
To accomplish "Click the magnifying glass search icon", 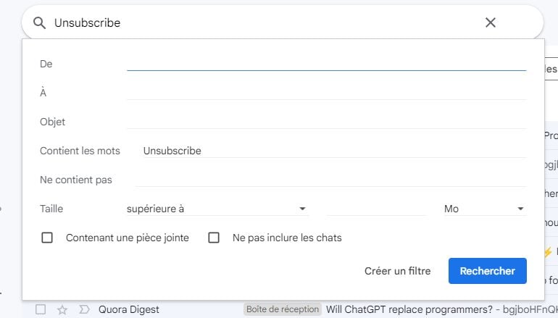I will [40, 22].
